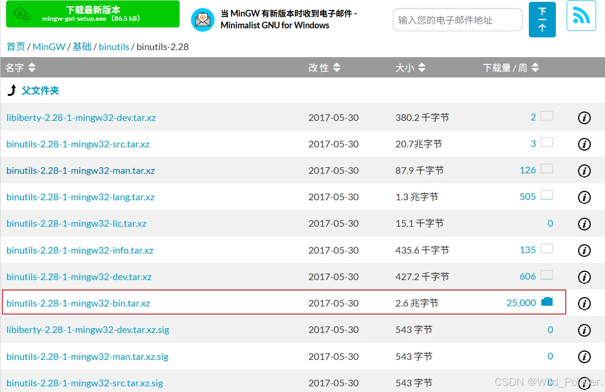
Task: Show info icon for binutils-2.28-1-mingw32-lic.tar.xz
Action: coord(584,224)
